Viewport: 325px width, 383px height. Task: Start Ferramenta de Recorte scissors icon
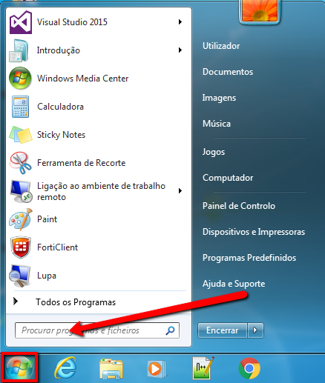pos(21,163)
